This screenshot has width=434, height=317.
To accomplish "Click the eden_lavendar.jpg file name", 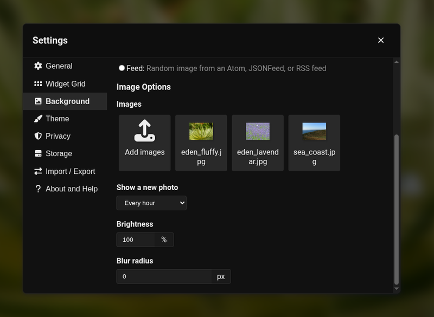I will [x=258, y=157].
